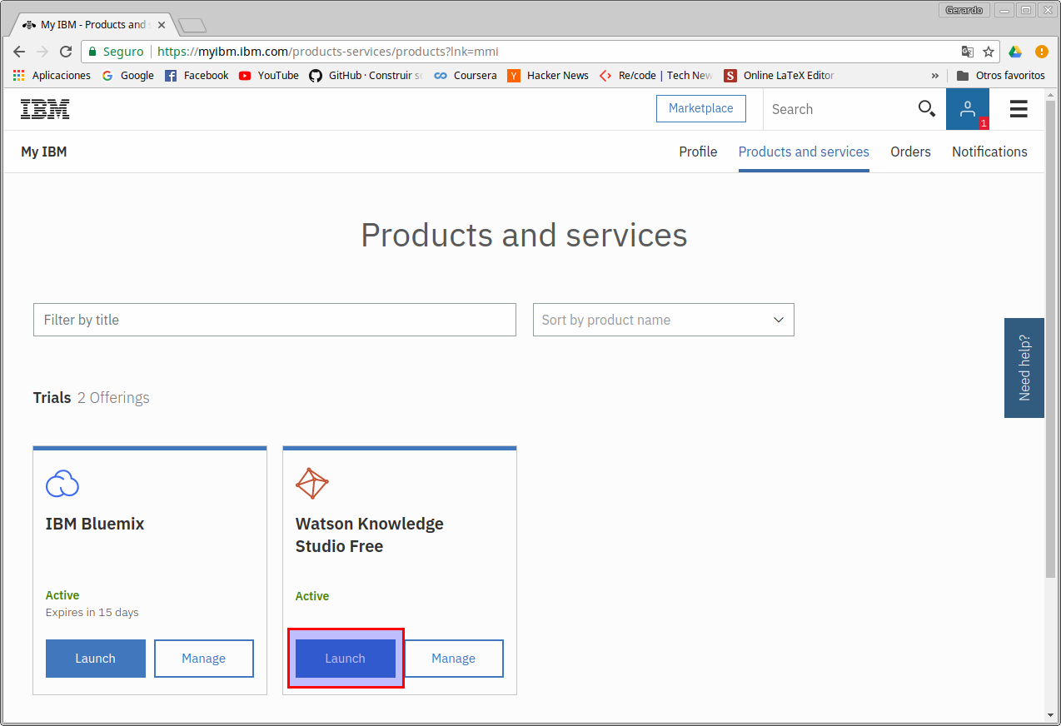Open the YouTube bookmark
Image resolution: width=1061 pixels, height=726 pixels.
[269, 75]
